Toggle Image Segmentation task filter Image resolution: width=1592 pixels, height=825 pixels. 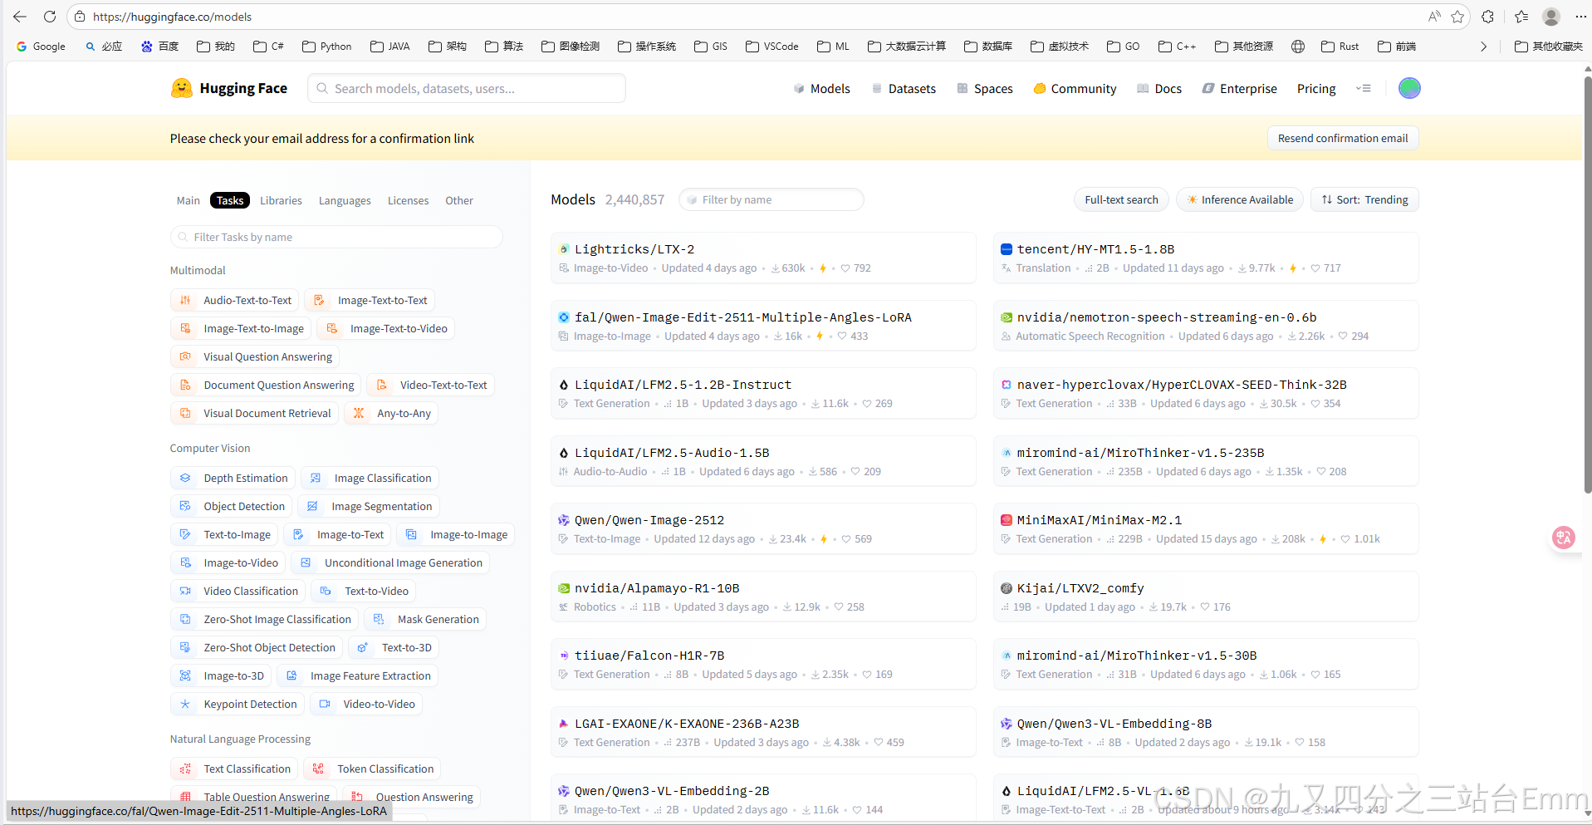coord(370,507)
